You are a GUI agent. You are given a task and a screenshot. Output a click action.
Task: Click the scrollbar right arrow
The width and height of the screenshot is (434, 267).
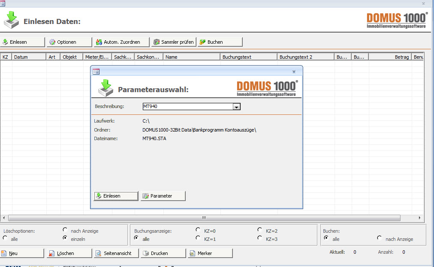419,218
